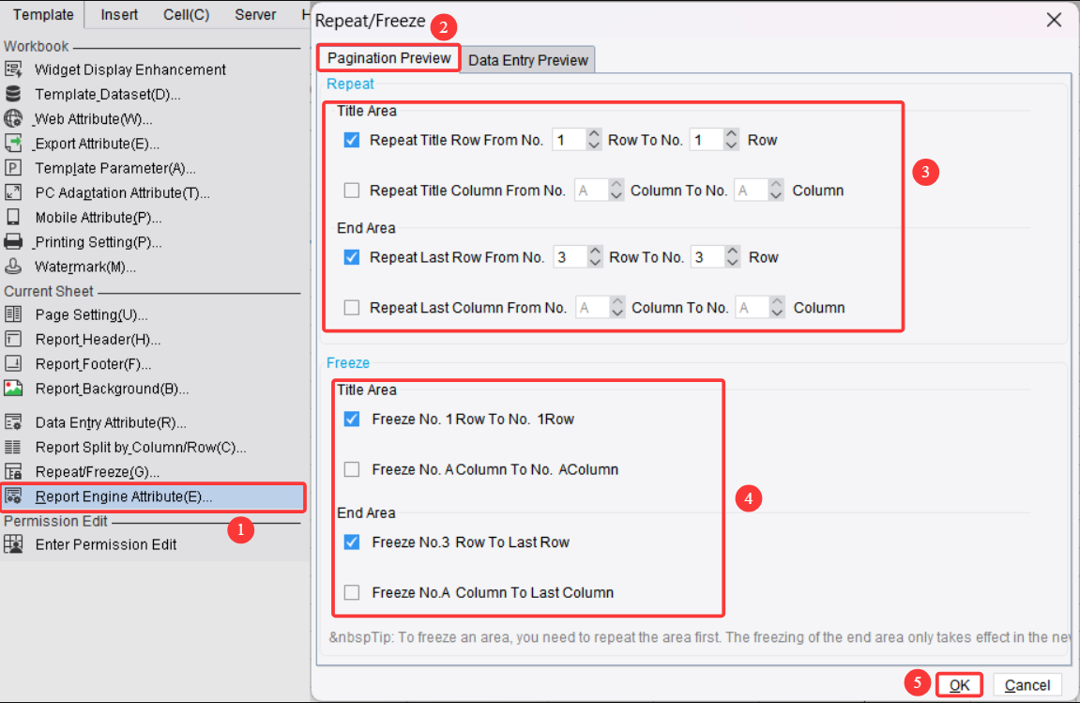Toggle Freeze No. 1 Row checkbox

352,419
